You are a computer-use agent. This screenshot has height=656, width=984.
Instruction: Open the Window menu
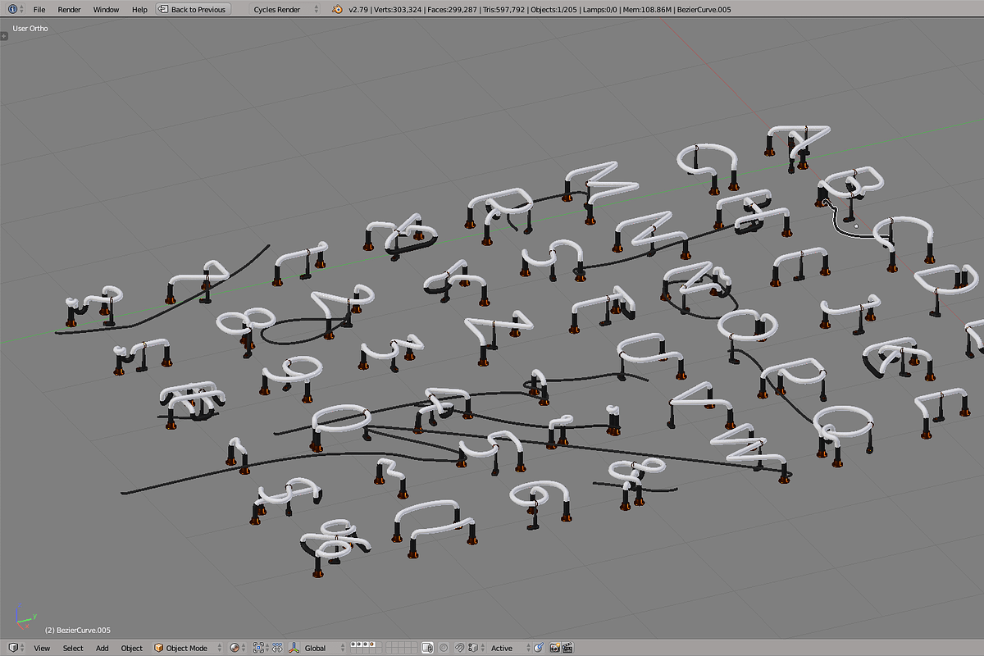[x=106, y=9]
